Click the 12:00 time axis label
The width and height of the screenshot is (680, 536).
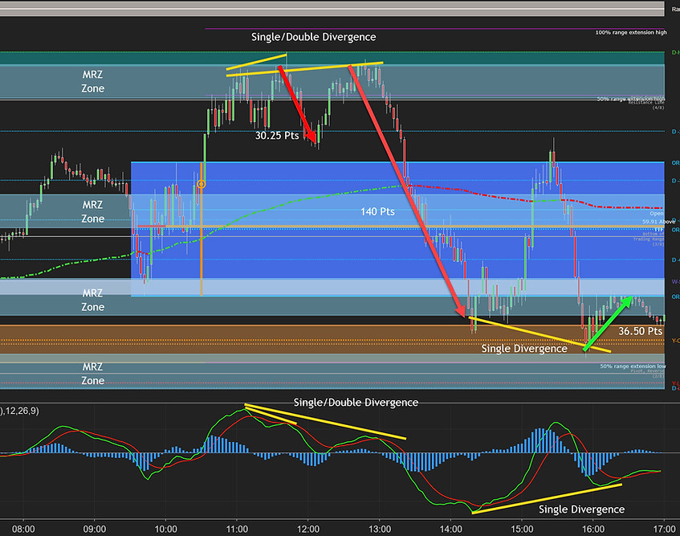(x=308, y=529)
